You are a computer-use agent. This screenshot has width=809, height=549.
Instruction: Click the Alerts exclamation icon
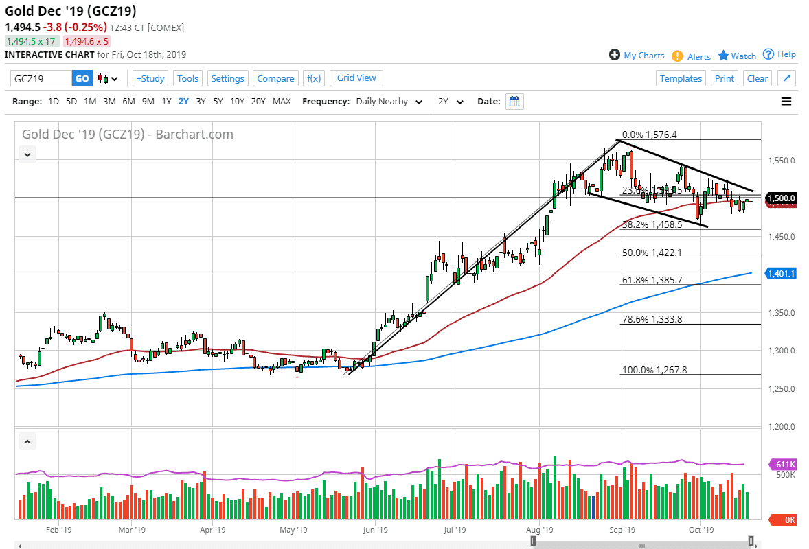[x=677, y=56]
